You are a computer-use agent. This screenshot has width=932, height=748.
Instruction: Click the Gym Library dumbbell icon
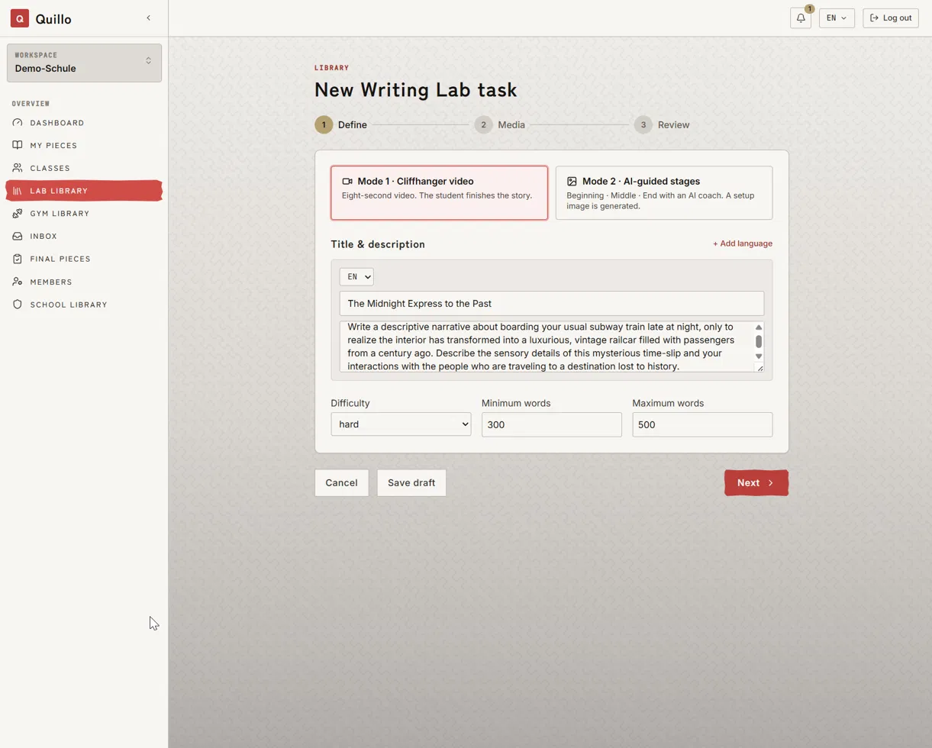tap(18, 214)
